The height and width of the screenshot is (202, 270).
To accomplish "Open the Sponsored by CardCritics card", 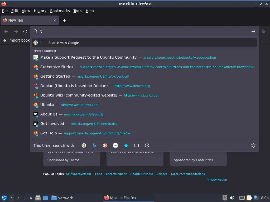I will (x=198, y=159).
